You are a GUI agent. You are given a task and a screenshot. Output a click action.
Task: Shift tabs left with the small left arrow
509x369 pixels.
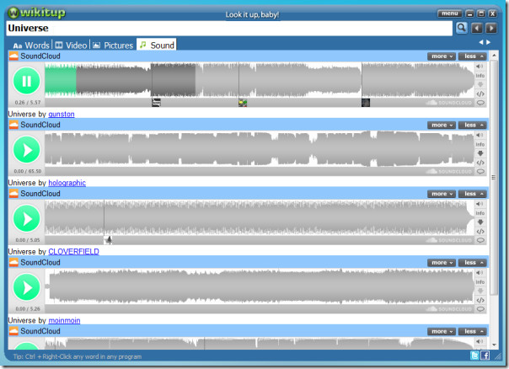pyautogui.click(x=481, y=42)
